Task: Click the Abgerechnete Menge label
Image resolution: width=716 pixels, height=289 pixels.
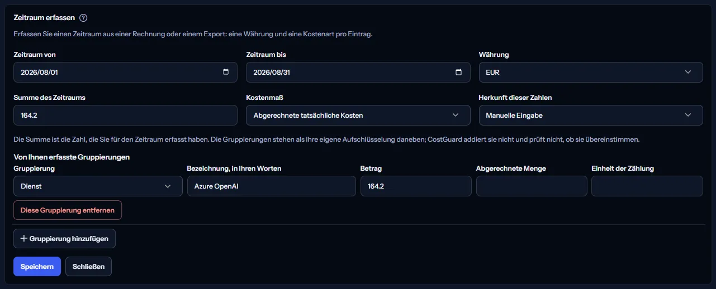Action: point(511,168)
